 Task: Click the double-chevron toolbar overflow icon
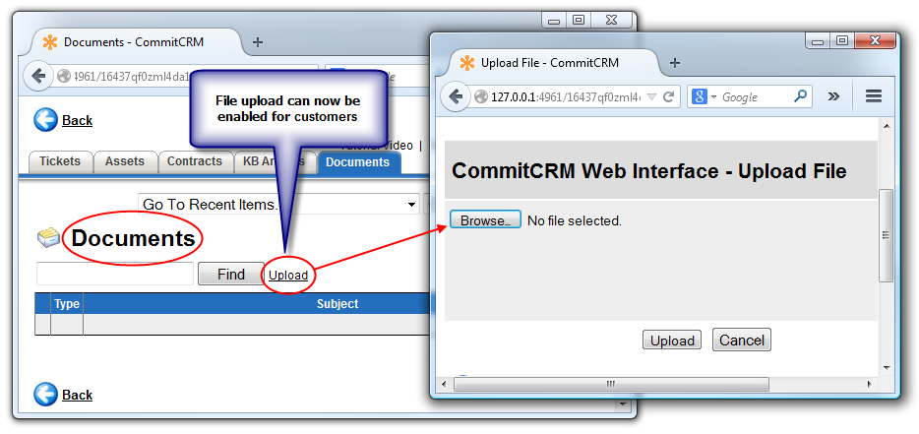[833, 96]
